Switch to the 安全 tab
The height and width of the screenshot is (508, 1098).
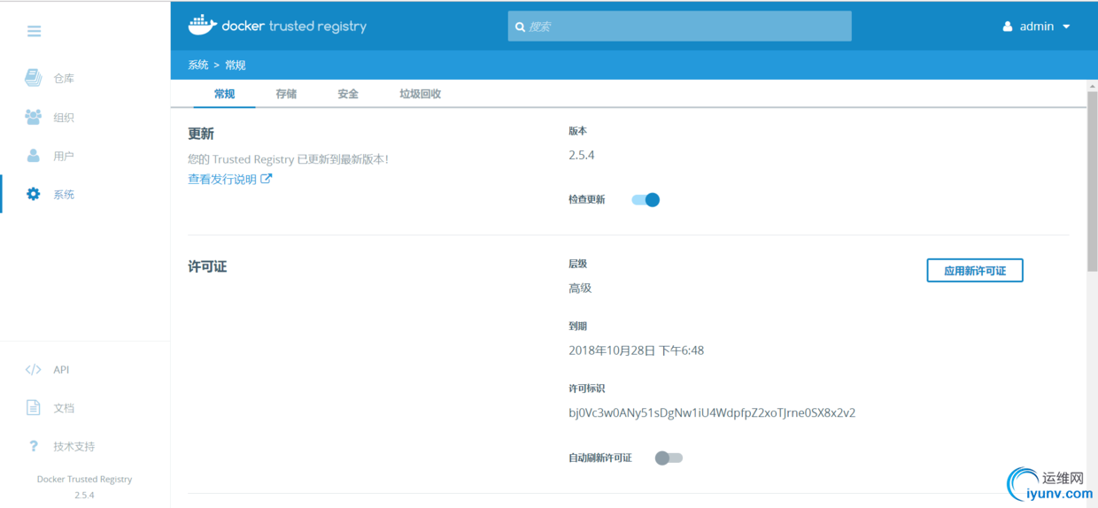pyautogui.click(x=348, y=94)
